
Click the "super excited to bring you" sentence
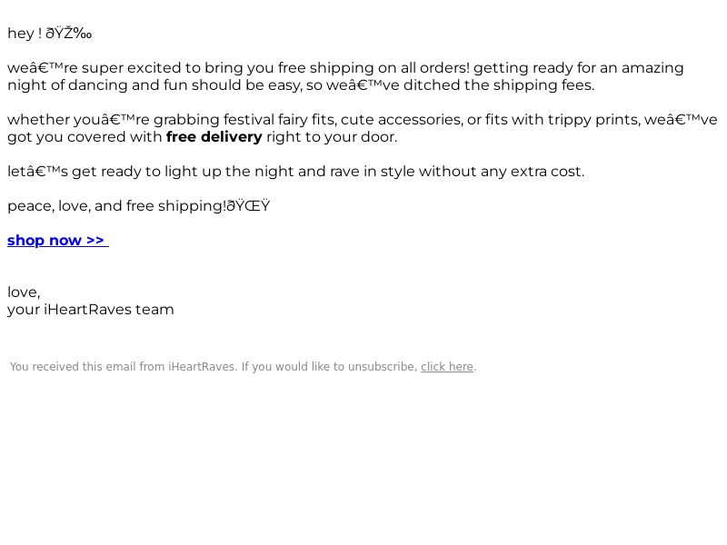(x=177, y=68)
